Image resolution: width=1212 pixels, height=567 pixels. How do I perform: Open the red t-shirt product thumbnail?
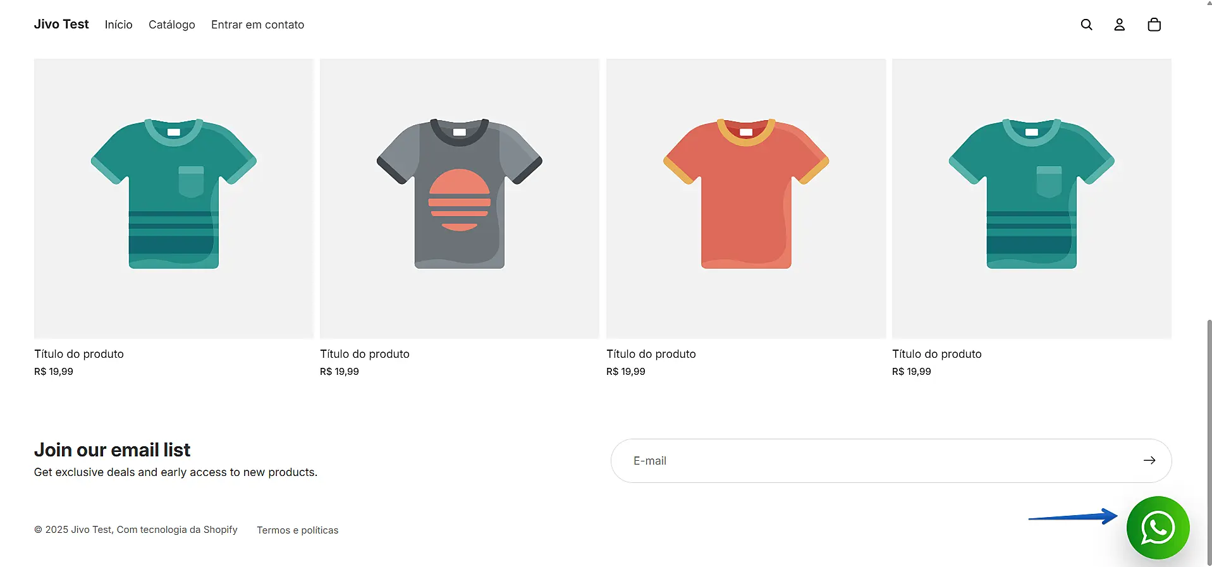click(746, 198)
